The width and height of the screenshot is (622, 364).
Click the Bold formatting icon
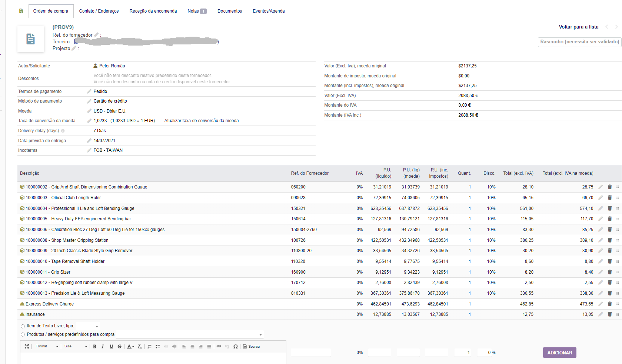click(95, 347)
